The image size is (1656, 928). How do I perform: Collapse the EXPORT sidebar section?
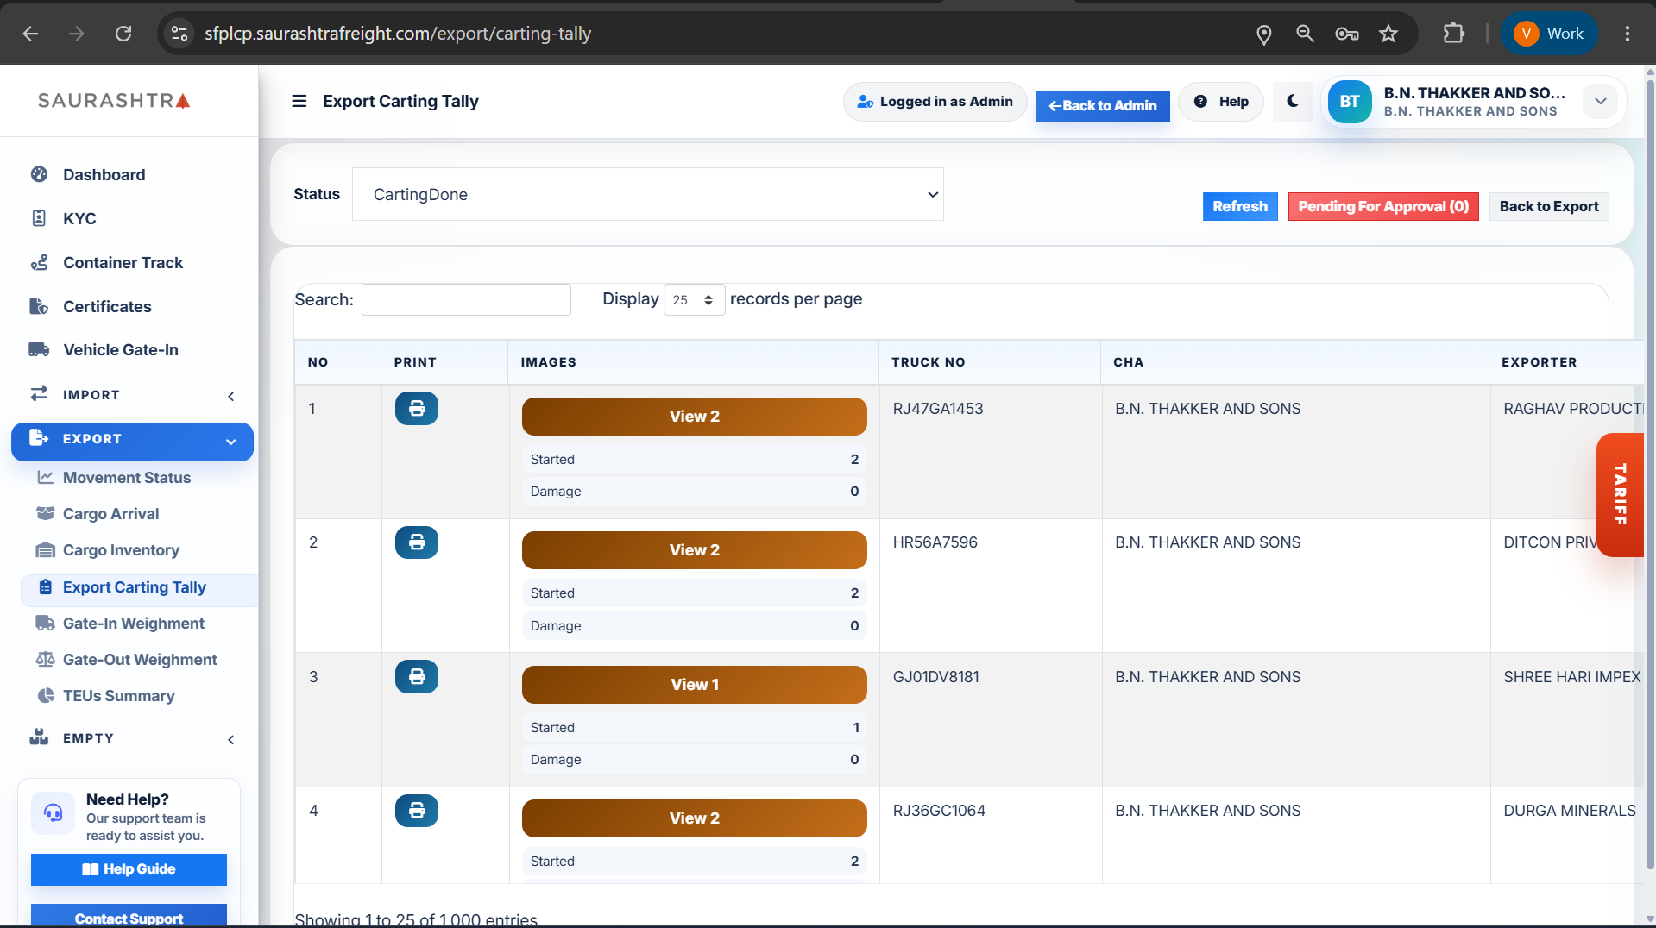point(132,442)
